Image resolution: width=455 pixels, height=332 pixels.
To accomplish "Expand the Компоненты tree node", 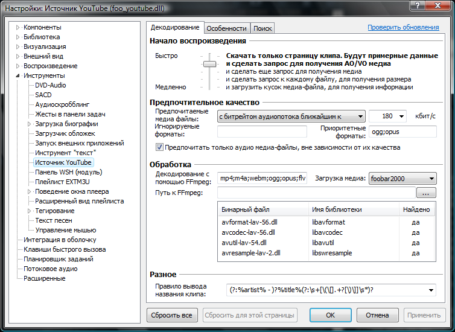I will [x=17, y=27].
